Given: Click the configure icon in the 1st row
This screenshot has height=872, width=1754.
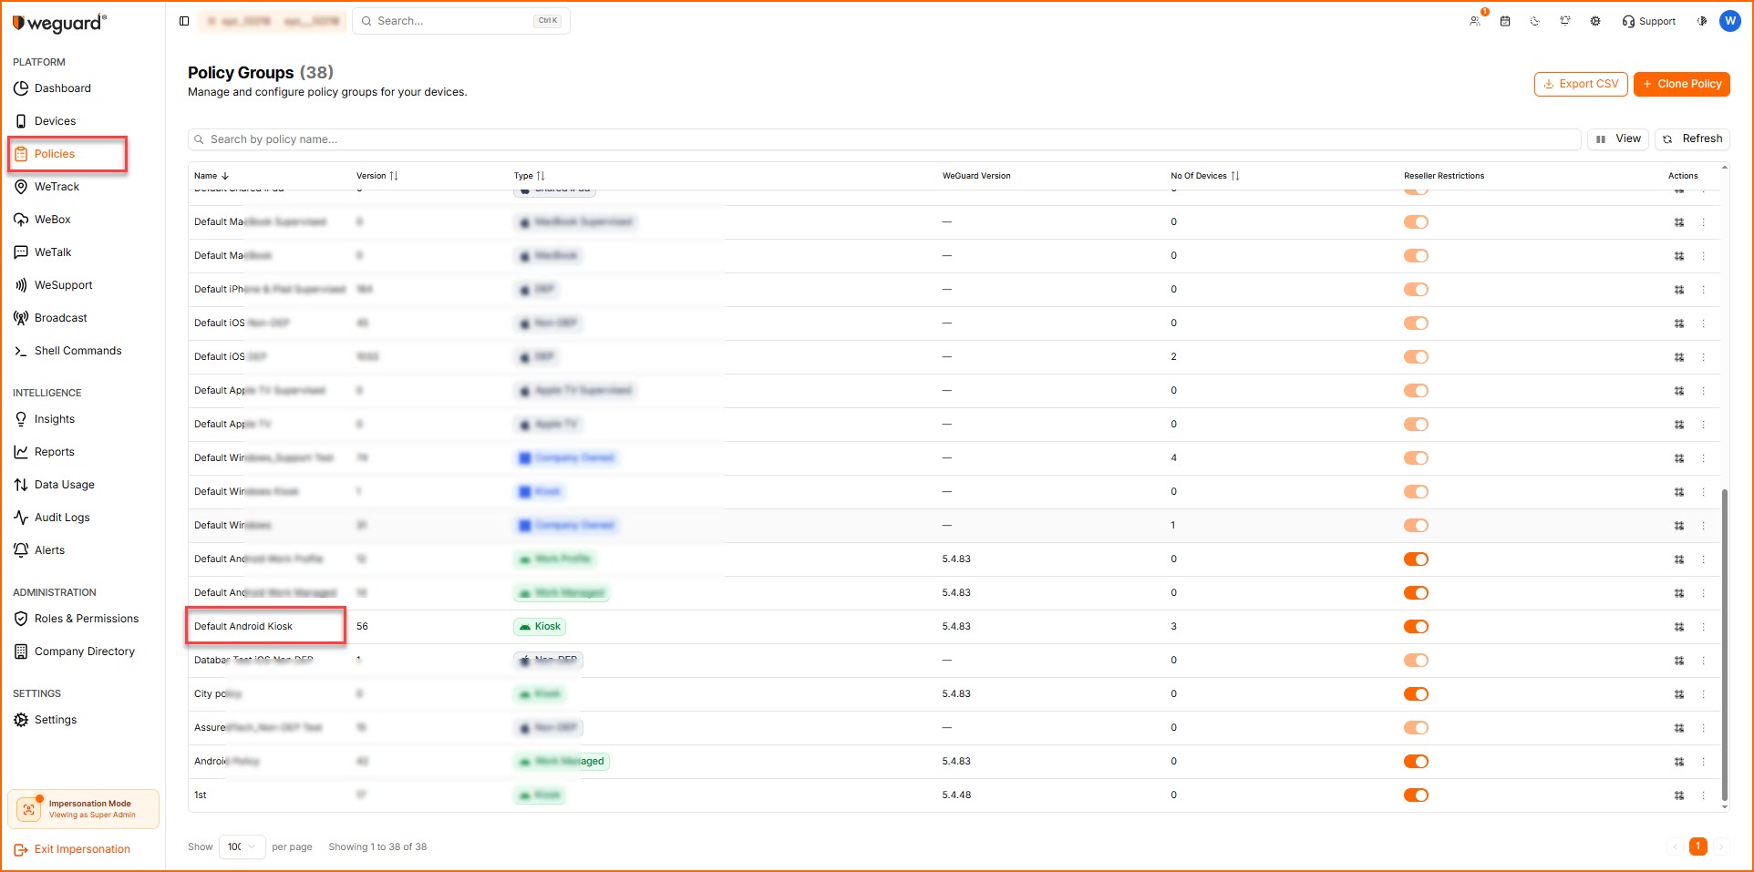Looking at the screenshot, I should click(1679, 795).
